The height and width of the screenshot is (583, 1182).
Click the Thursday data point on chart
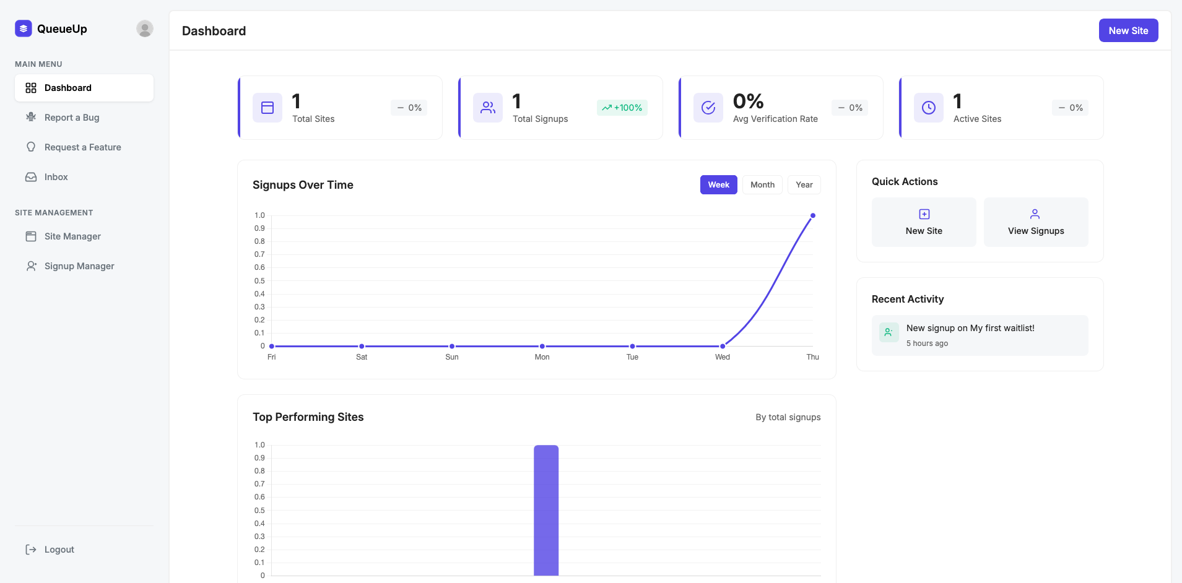(x=812, y=215)
